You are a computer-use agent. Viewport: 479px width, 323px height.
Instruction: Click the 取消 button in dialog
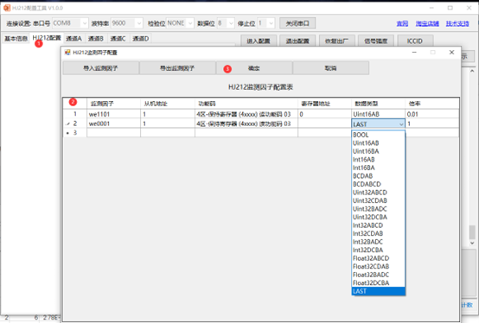click(331, 68)
